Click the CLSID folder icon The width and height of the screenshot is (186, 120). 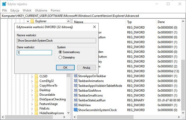coord(36,76)
